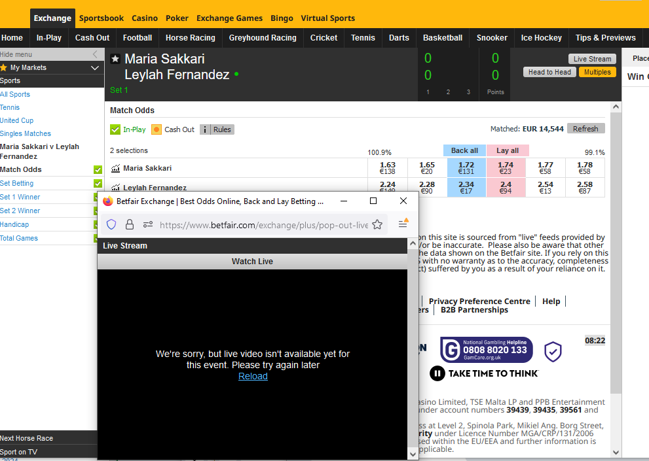Screen dimensions: 649x461
Task: Open Cash Out in navigation bar
Action: click(x=92, y=38)
